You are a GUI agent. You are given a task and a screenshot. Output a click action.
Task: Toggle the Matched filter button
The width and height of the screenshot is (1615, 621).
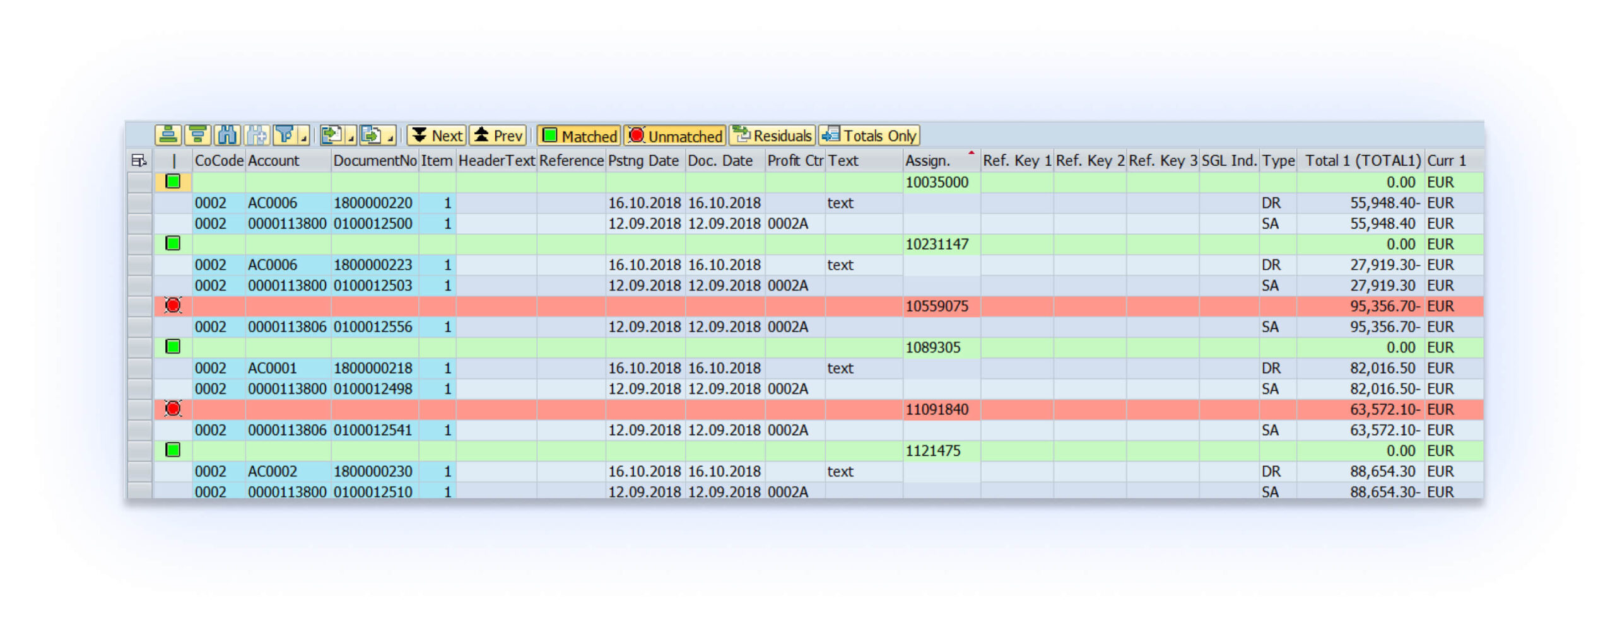[578, 136]
